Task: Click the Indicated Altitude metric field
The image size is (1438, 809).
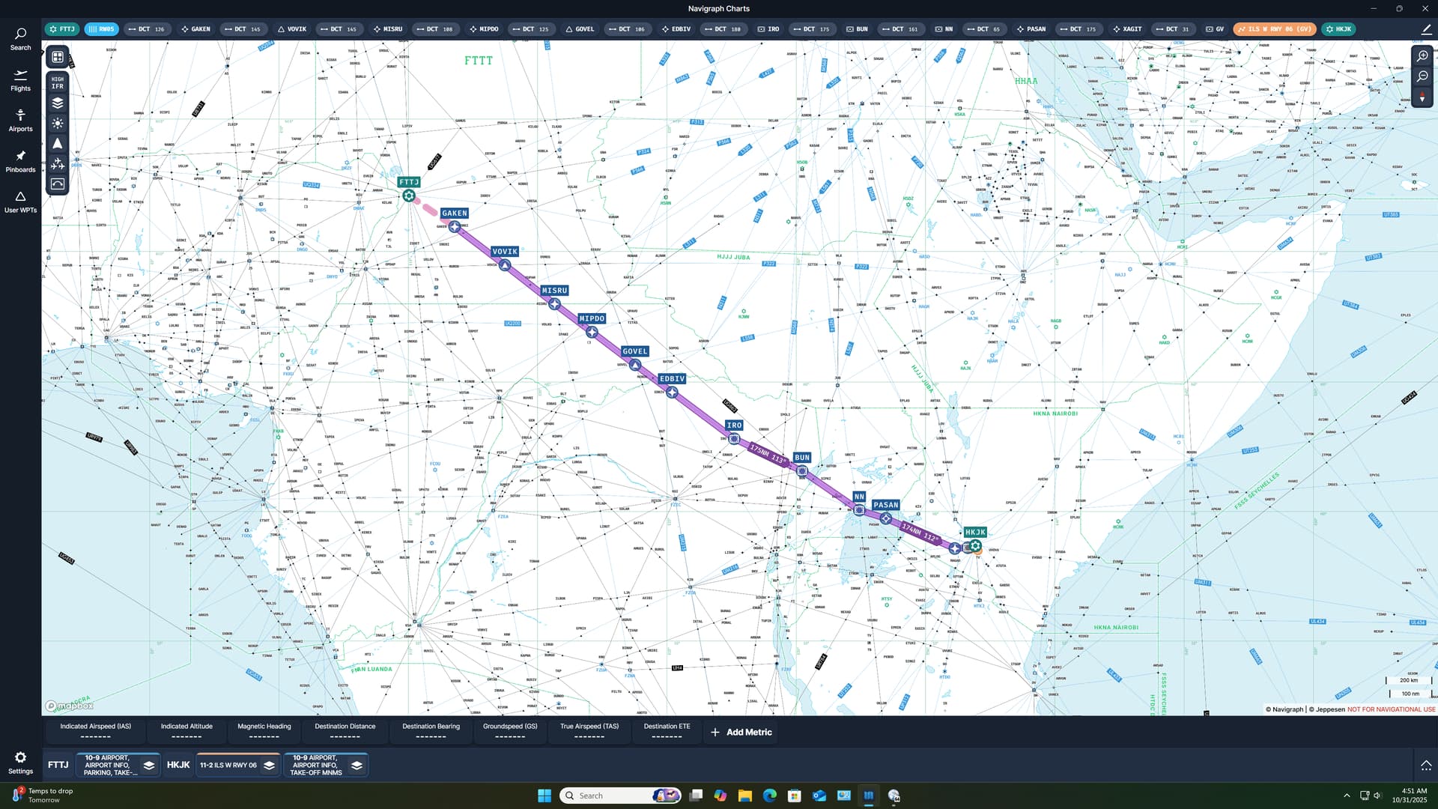Action: point(186,731)
